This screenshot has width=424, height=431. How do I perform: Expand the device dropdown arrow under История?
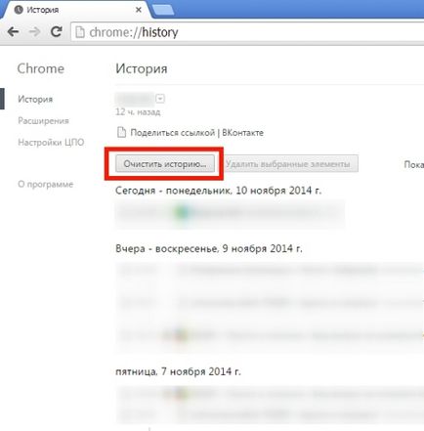160,99
